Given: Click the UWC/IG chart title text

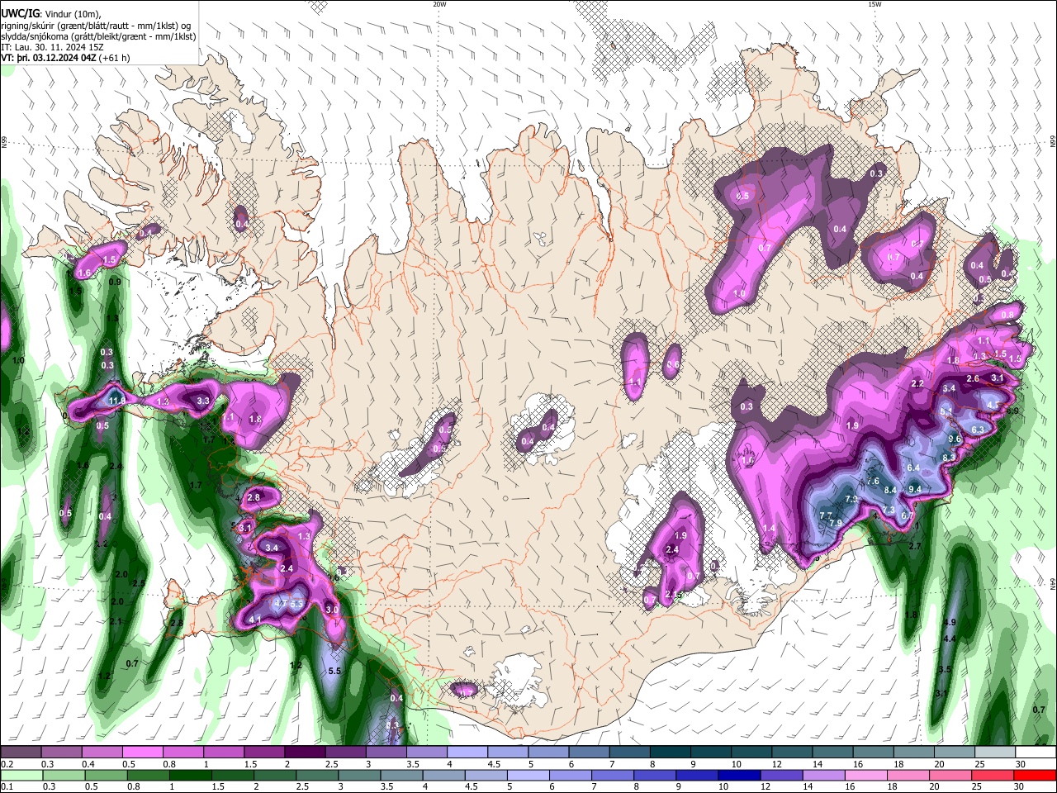Looking at the screenshot, I should coord(19,13).
